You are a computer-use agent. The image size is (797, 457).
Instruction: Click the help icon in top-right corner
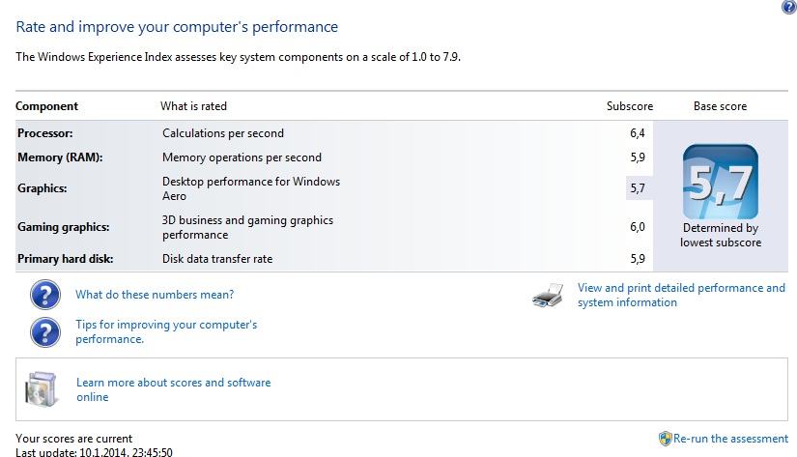pyautogui.click(x=788, y=7)
